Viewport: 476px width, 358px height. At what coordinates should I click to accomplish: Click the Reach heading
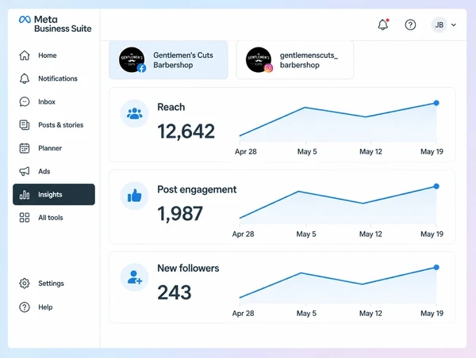point(171,107)
